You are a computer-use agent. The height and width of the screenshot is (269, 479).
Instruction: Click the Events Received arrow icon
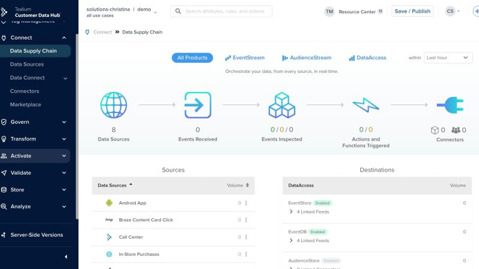198,105
